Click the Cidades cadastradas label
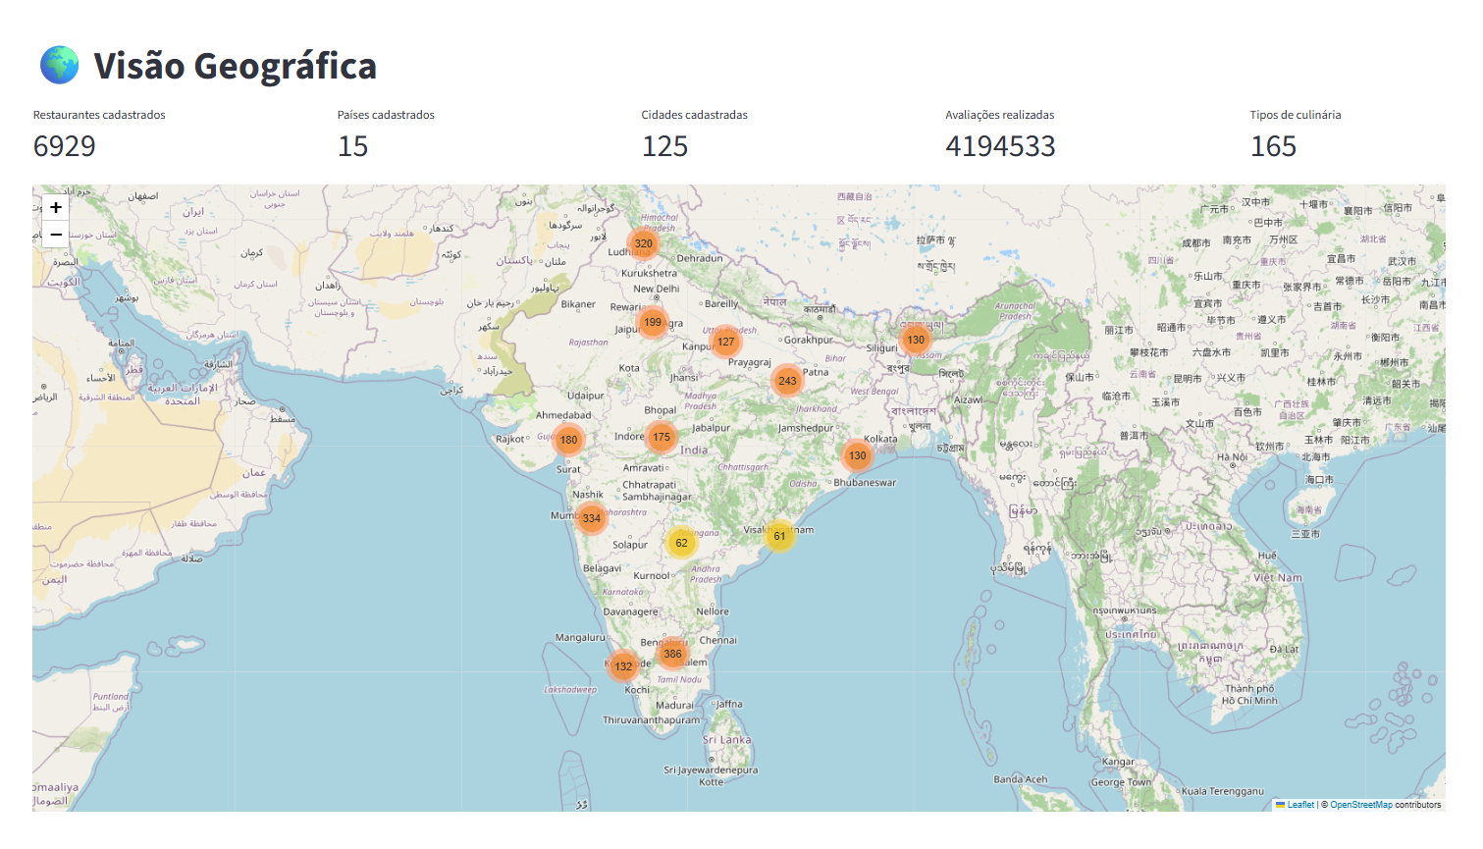This screenshot has width=1483, height=849. click(x=695, y=115)
